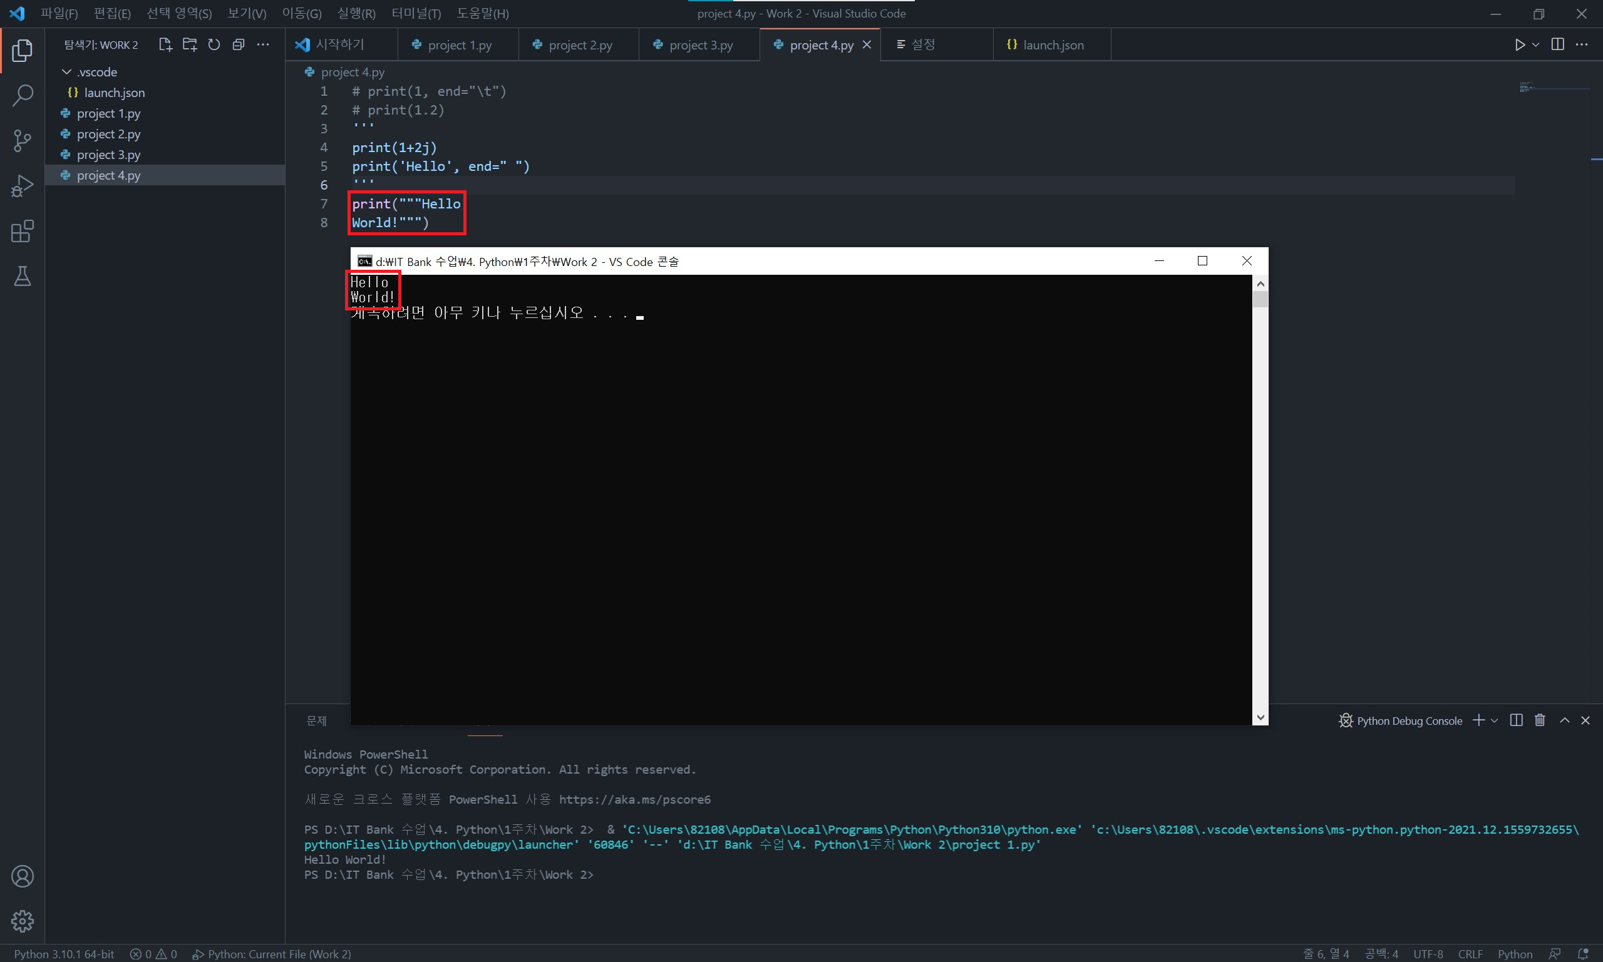
Task: Open the Source Control view
Action: 22,140
